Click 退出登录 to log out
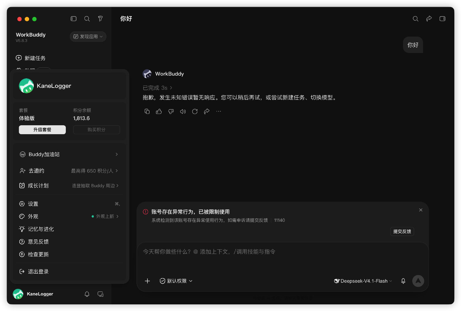Viewport: 461px width, 311px height. pyautogui.click(x=69, y=272)
